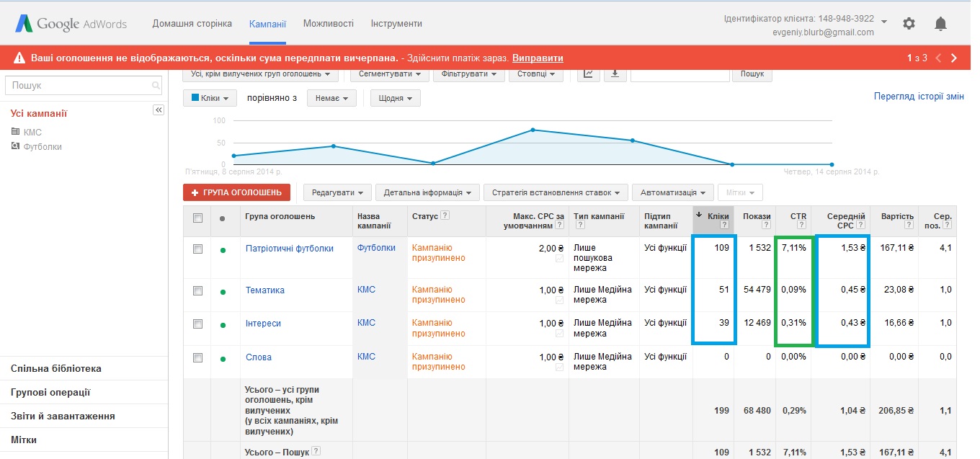The image size is (980, 459).
Task: Open the Немає comparison dropdown
Action: tap(332, 98)
